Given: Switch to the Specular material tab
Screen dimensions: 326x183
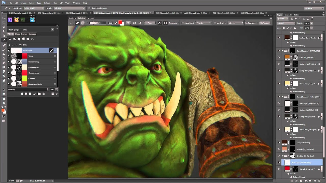Looking at the screenshot, I should tap(32, 34).
